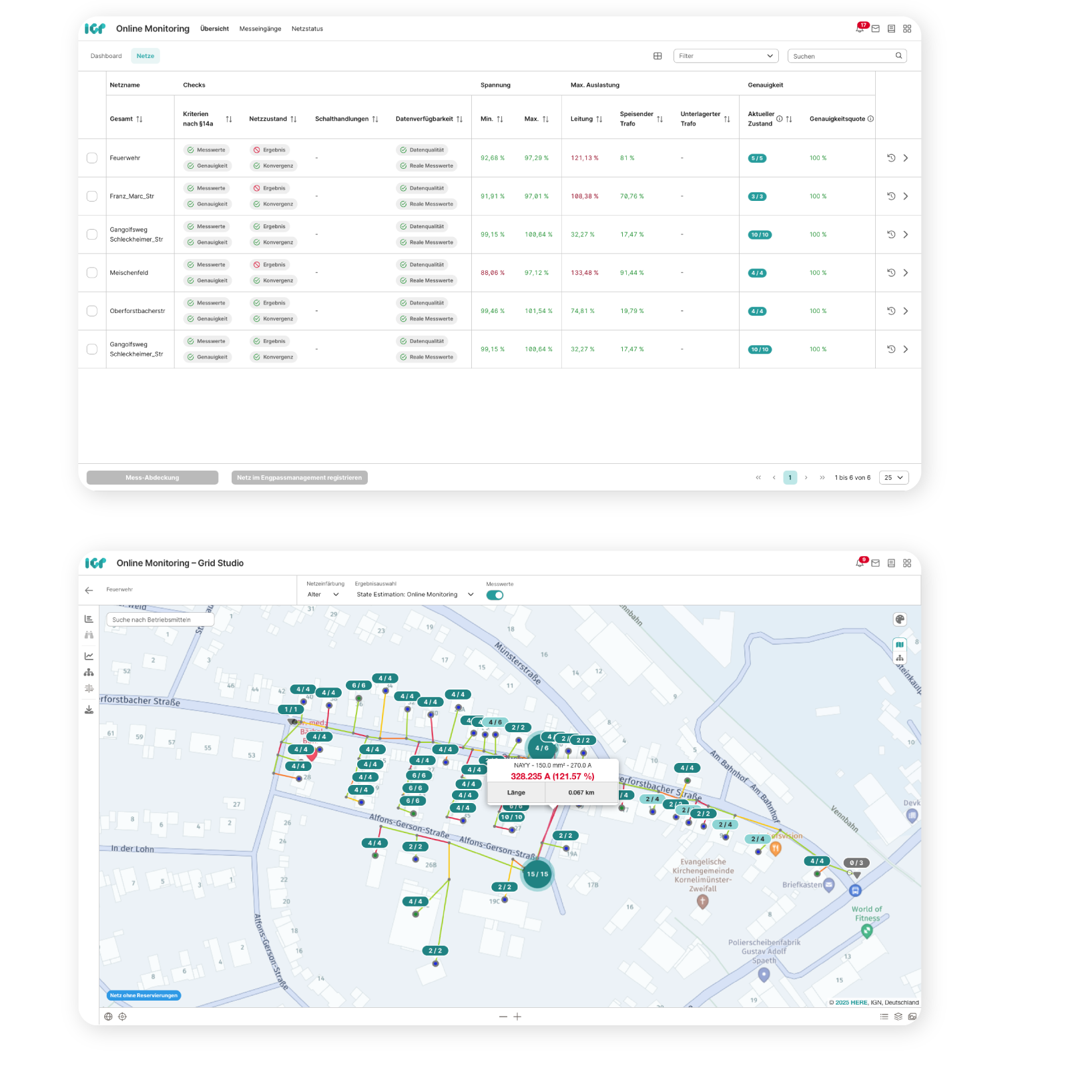Expand the Netzeinfärbung Alter dropdown
Screen dimensions: 1068x1068
click(x=323, y=595)
